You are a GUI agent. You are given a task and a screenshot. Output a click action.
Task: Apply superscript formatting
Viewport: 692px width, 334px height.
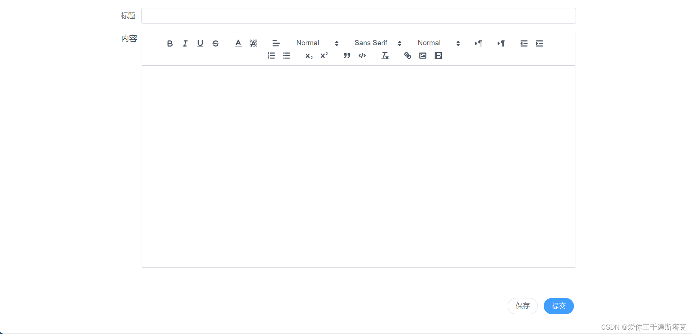[x=324, y=56]
